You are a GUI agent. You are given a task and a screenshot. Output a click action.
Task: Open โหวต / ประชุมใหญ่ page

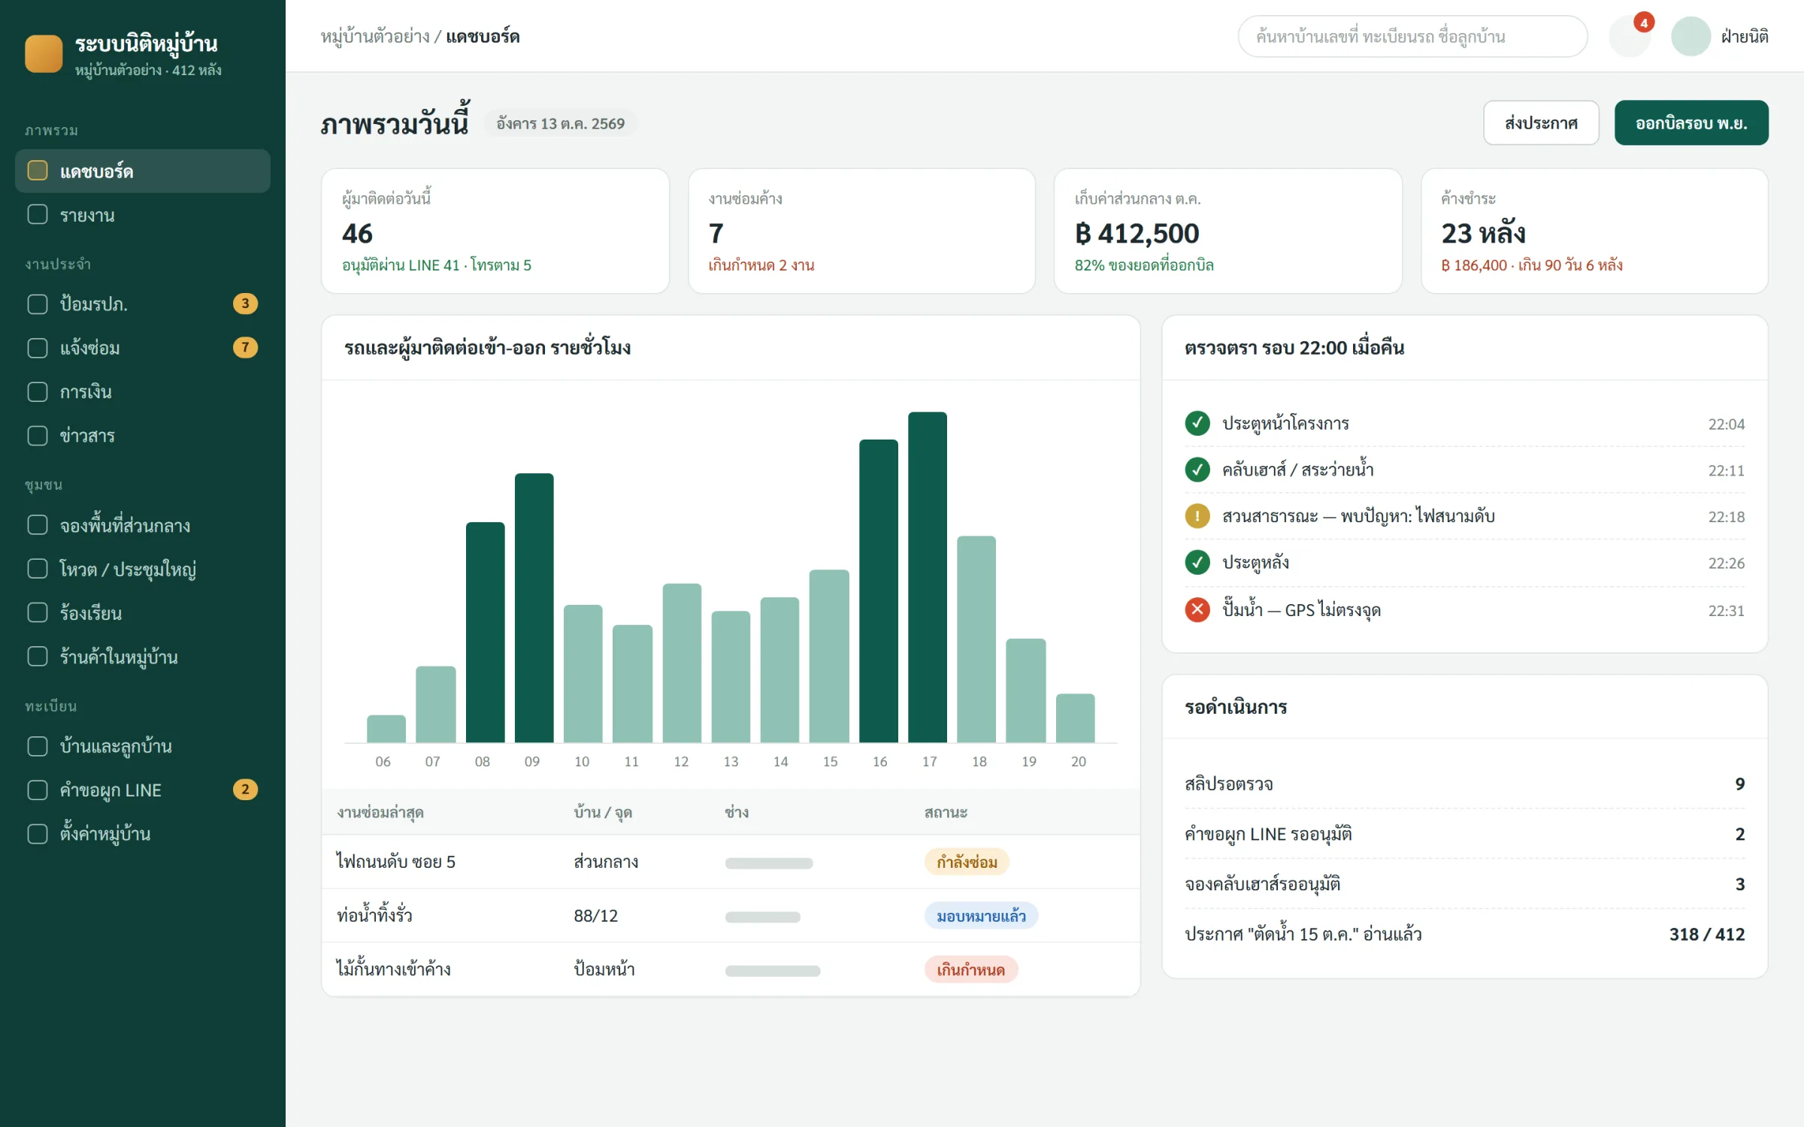pyautogui.click(x=143, y=569)
